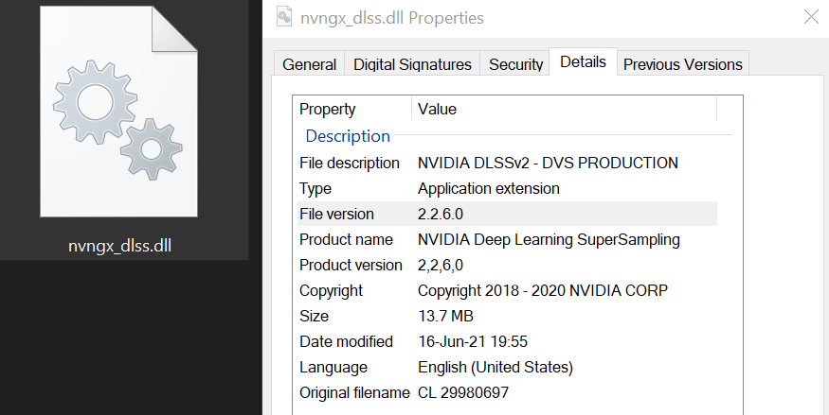
Task: Close the Properties dialog
Action: coord(811,16)
